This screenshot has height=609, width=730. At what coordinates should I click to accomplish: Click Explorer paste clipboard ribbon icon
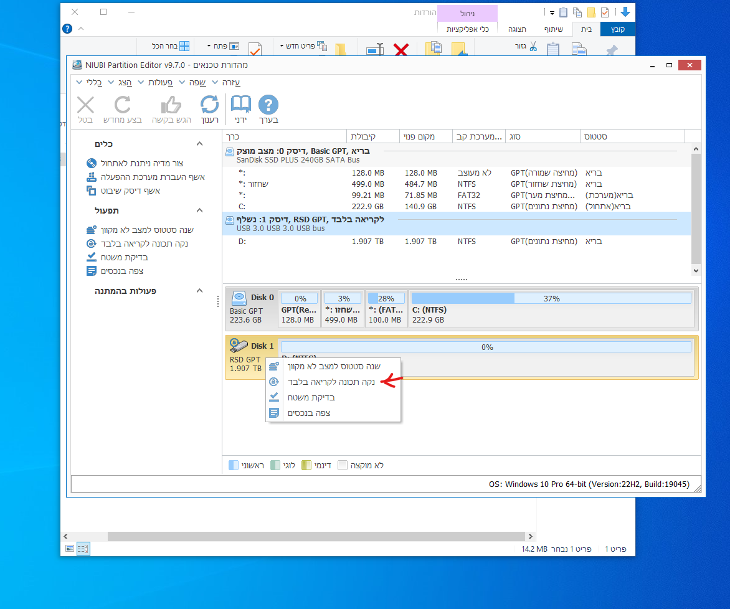click(x=552, y=49)
